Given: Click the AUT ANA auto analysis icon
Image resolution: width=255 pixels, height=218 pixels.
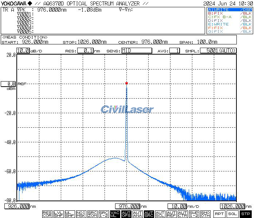Looking at the screenshot, I should [137, 214].
